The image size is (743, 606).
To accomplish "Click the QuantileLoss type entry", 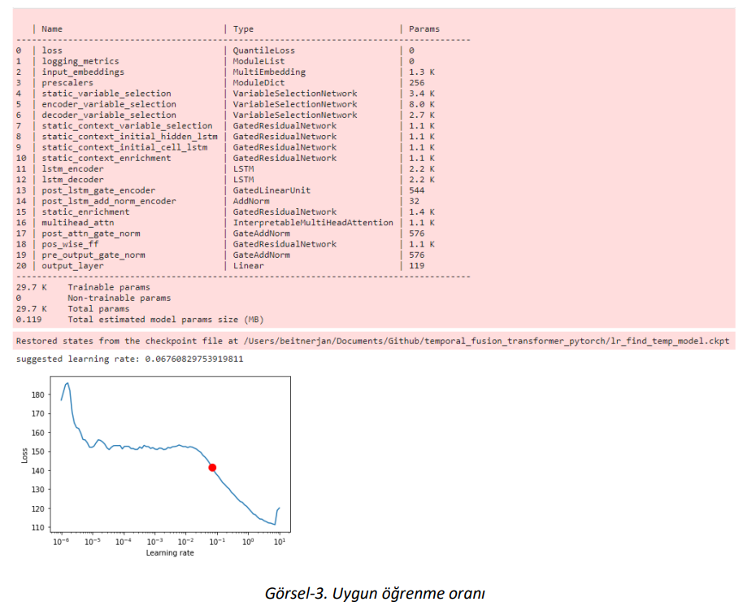I will (264, 50).
